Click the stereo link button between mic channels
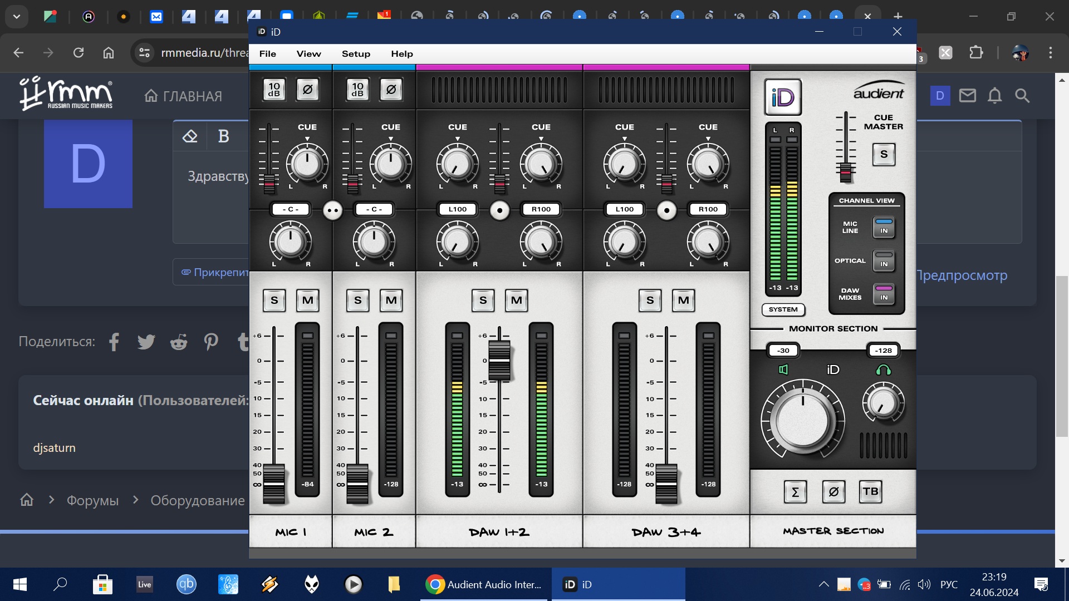This screenshot has width=1069, height=601. pos(332,210)
